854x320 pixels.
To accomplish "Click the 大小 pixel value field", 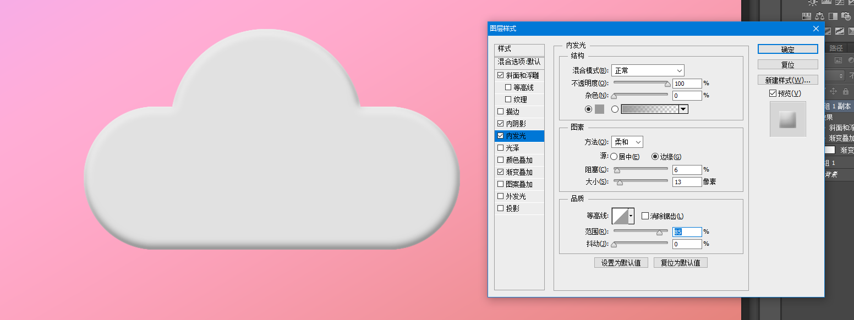I will [x=687, y=181].
